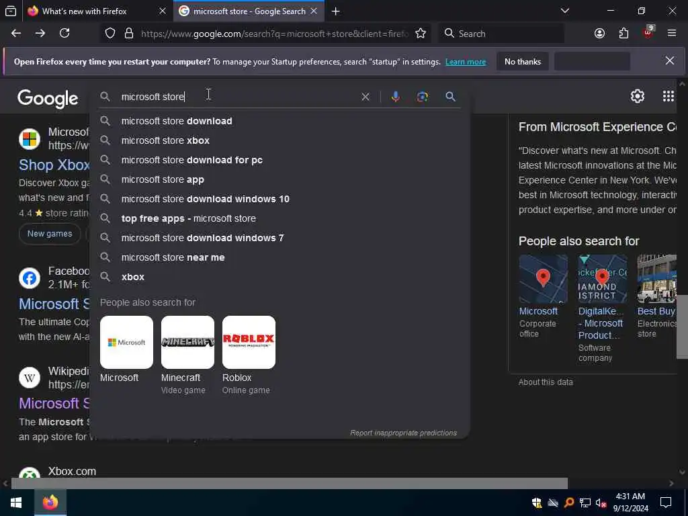Viewport: 688px width, 516px height.
Task: Click the Xbox.com result title
Action: tap(72, 471)
